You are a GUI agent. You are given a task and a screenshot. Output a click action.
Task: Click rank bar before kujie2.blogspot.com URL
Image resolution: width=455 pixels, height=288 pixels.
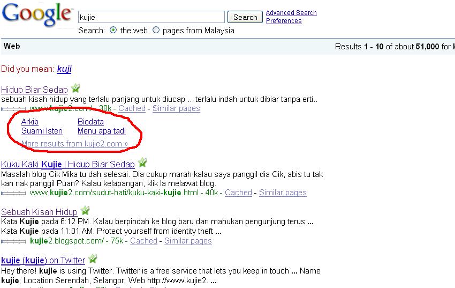(14, 241)
